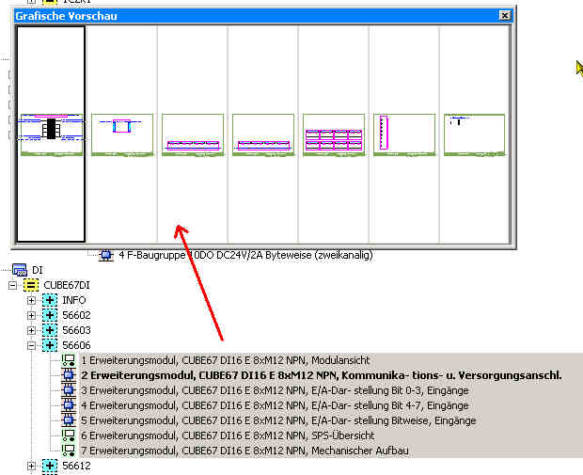Expand the 56602 node
Screen dimensions: 583x475
click(31, 315)
